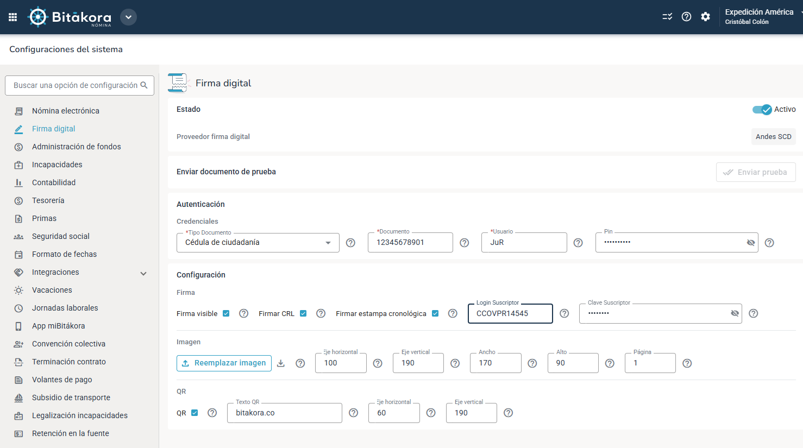Toggle the Activo status switch
This screenshot has height=448, width=803.
pyautogui.click(x=762, y=110)
